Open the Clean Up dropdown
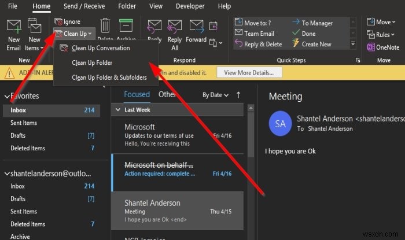405x240 pixels. tap(74, 34)
